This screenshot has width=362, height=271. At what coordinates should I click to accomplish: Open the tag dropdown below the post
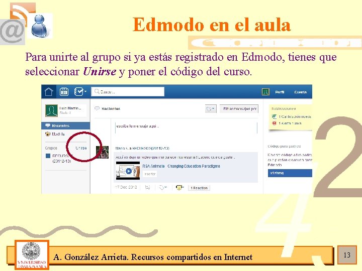163,188
